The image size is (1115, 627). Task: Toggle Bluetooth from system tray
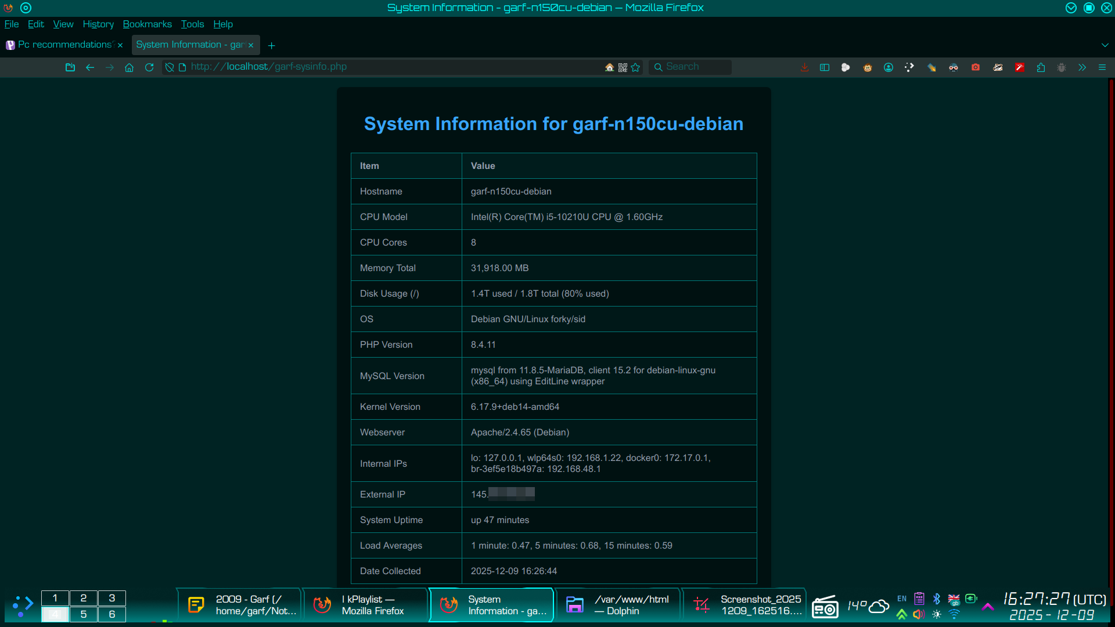point(936,599)
